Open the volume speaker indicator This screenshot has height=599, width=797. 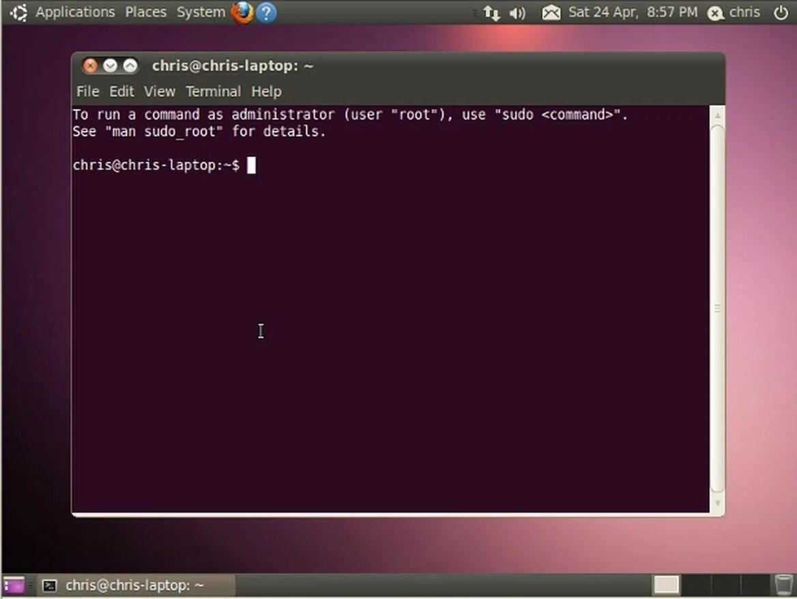point(517,13)
